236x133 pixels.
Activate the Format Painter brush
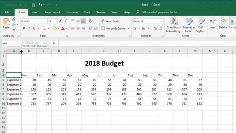[x=14, y=30]
